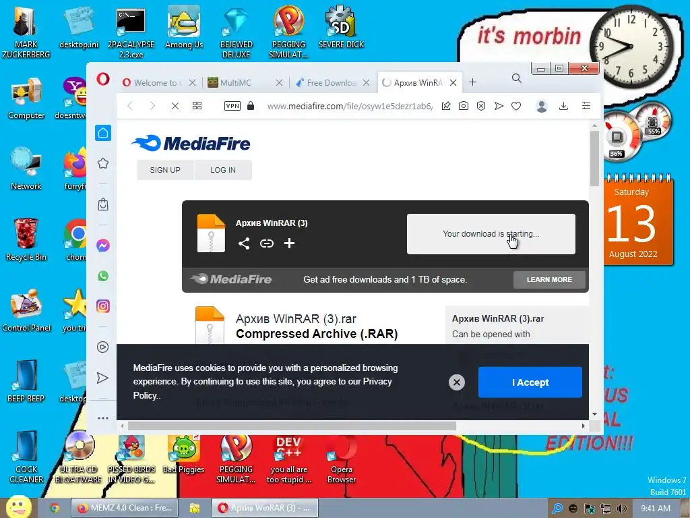
Task: Accept cookies with I Accept button
Action: tap(530, 382)
